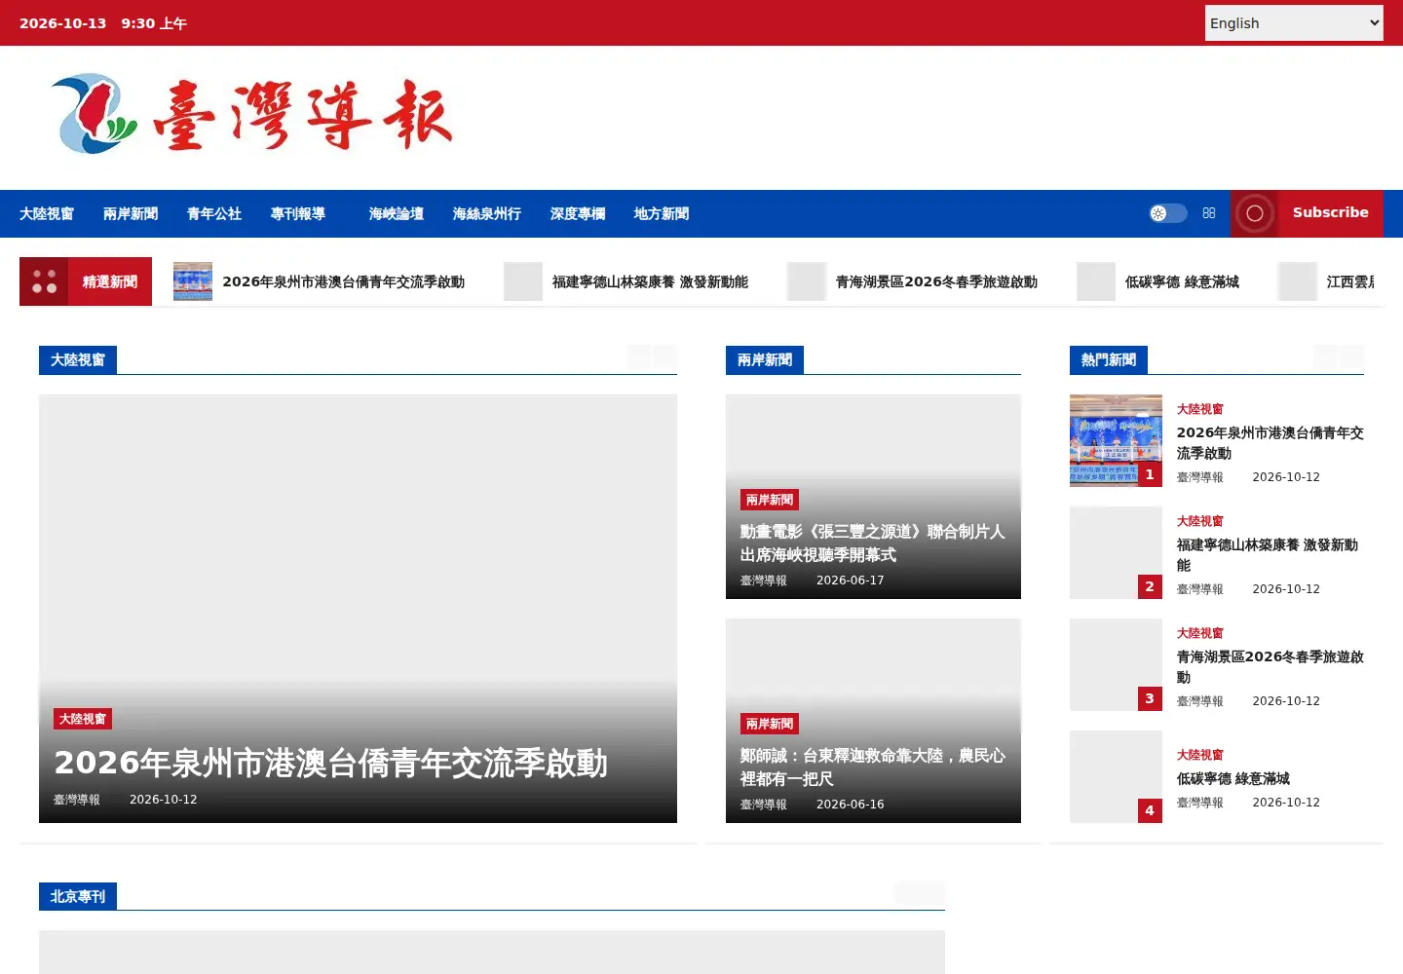Open popular news thumbnail ranked 2
Image resolution: width=1403 pixels, height=974 pixels.
point(1116,552)
